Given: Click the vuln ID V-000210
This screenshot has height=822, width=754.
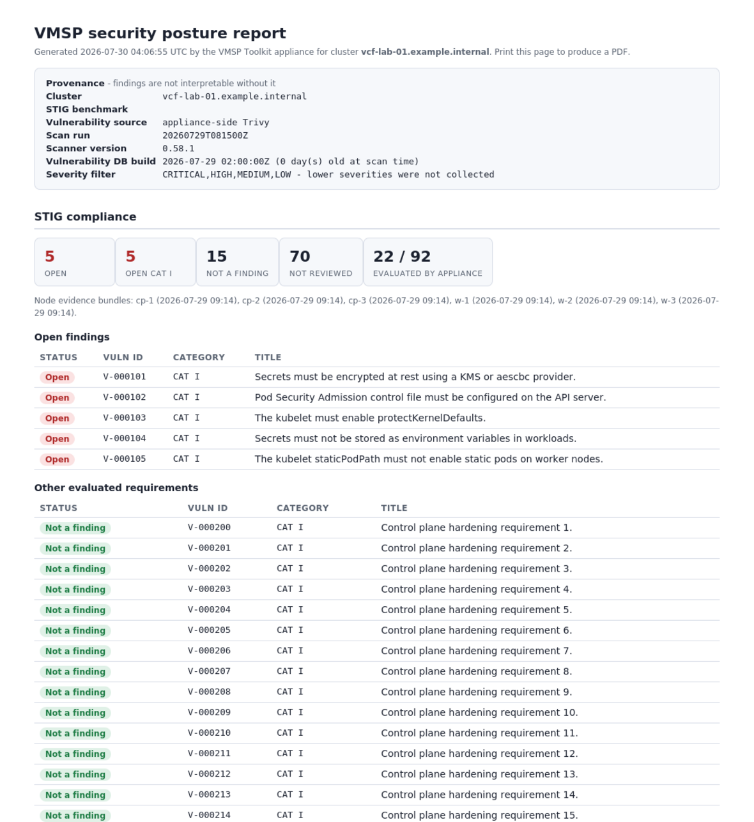Looking at the screenshot, I should (x=209, y=733).
